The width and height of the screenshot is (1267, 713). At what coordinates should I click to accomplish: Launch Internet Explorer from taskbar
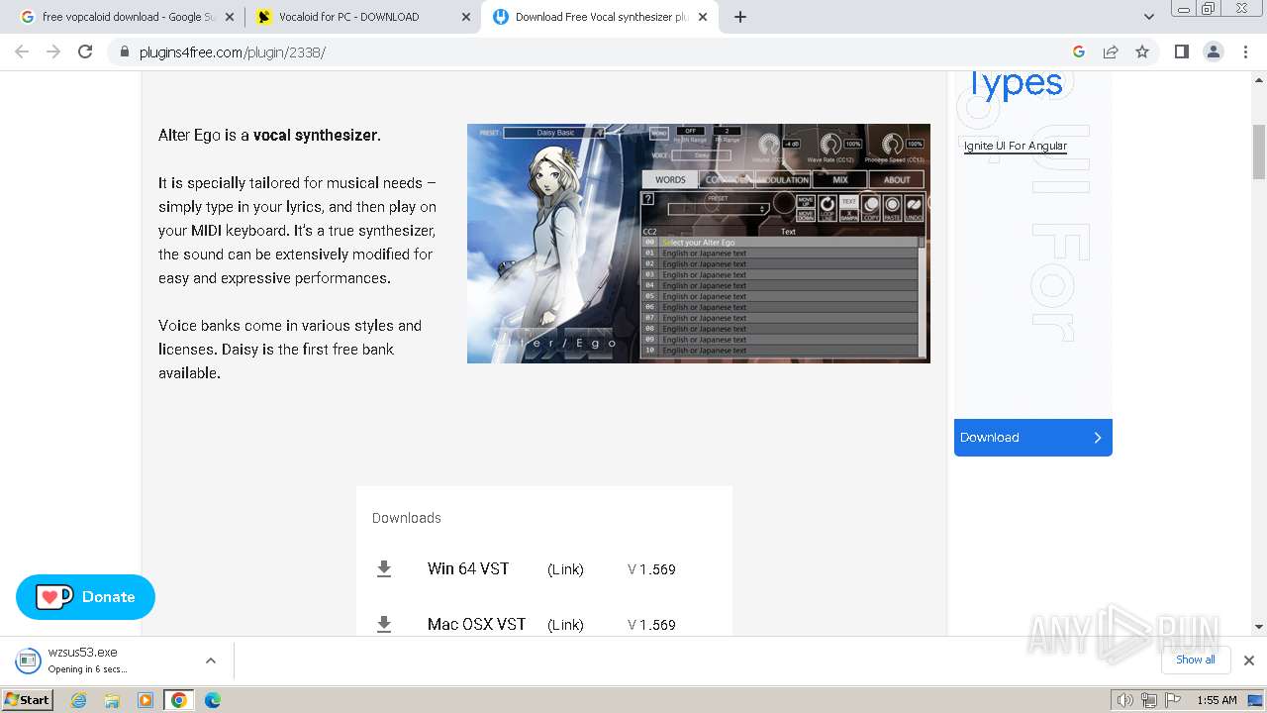(x=78, y=700)
